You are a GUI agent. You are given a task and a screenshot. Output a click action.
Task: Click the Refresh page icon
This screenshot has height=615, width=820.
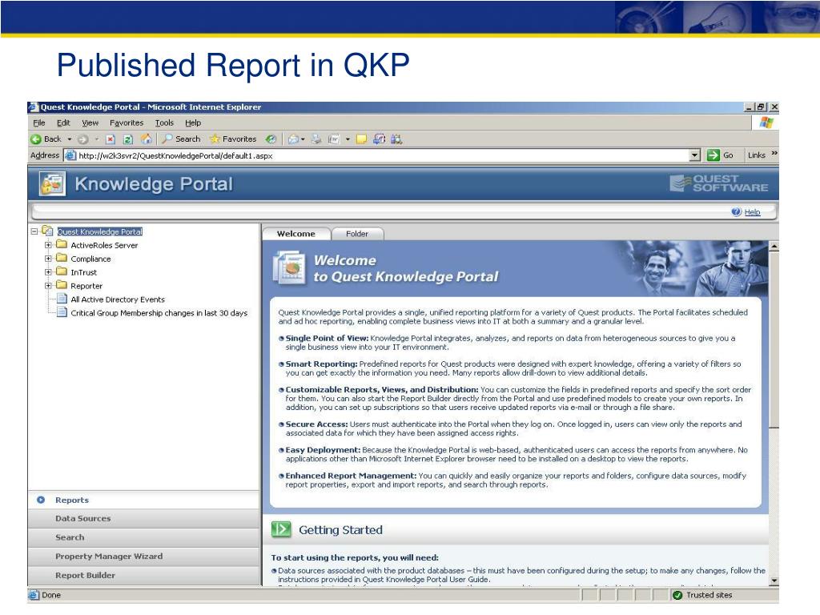click(128, 139)
